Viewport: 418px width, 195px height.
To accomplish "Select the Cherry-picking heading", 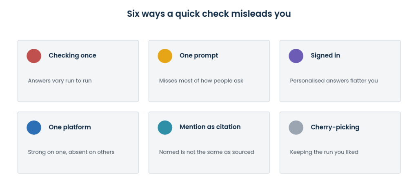I will (x=335, y=127).
